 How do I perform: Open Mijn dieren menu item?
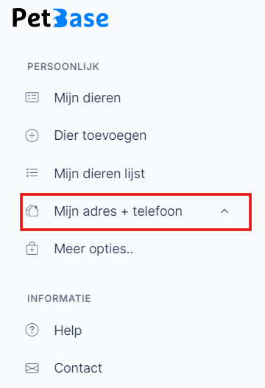88,98
